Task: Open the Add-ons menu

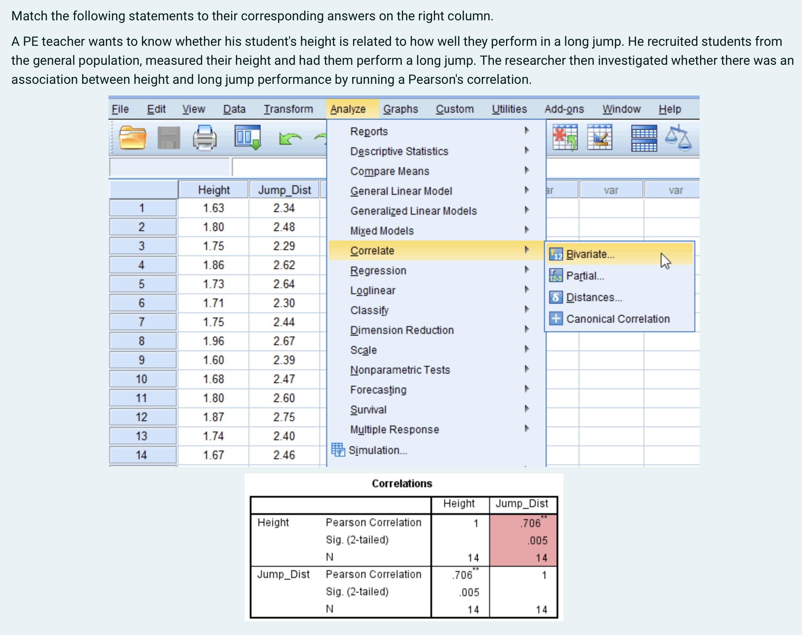Action: [x=564, y=109]
